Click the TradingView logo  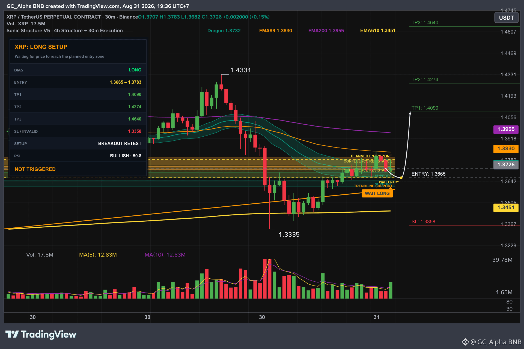[x=41, y=334]
